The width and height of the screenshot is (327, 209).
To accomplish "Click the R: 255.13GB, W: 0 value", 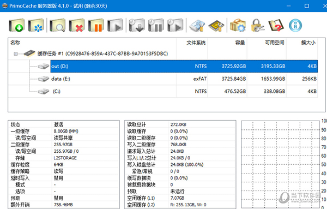I will click(189, 205).
